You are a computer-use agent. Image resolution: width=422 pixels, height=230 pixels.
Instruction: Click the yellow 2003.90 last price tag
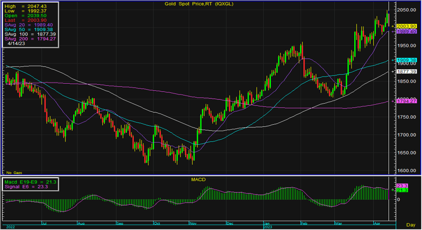tap(407, 26)
